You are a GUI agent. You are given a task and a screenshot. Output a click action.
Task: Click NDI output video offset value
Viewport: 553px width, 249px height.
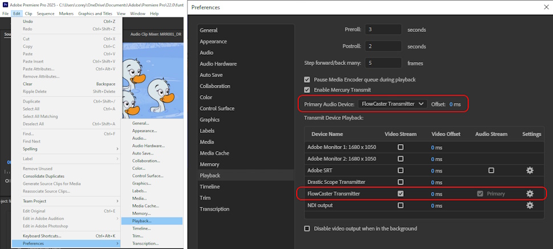click(x=437, y=206)
